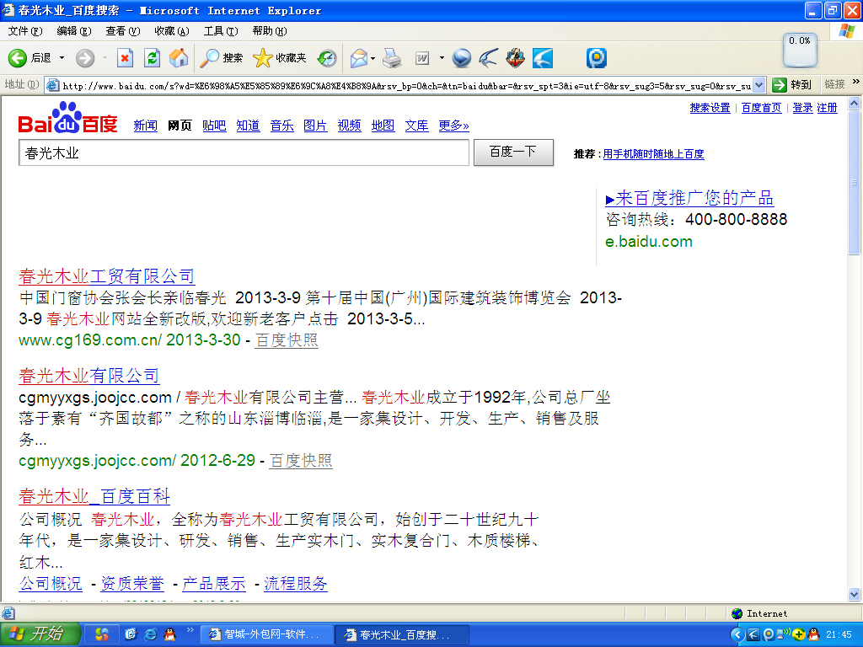This screenshot has height=647, width=863.
Task: Stop loading with the red X icon
Action: (126, 58)
